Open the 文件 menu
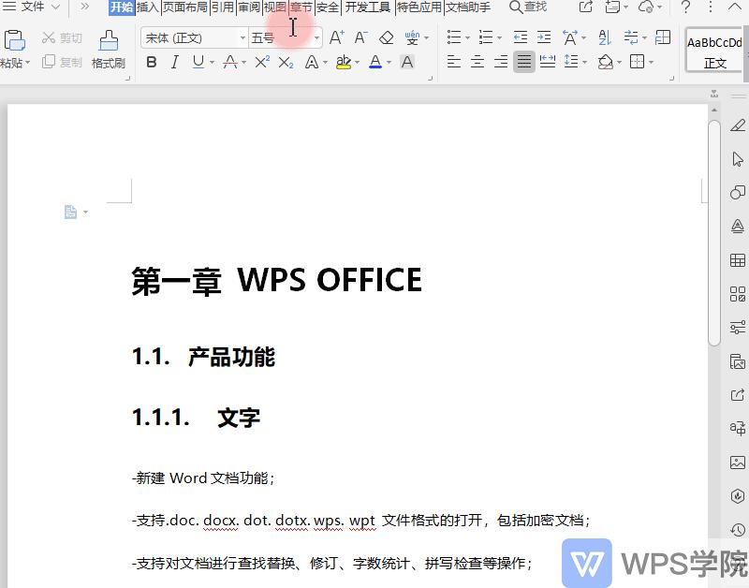This screenshot has height=588, width=749. tap(33, 7)
